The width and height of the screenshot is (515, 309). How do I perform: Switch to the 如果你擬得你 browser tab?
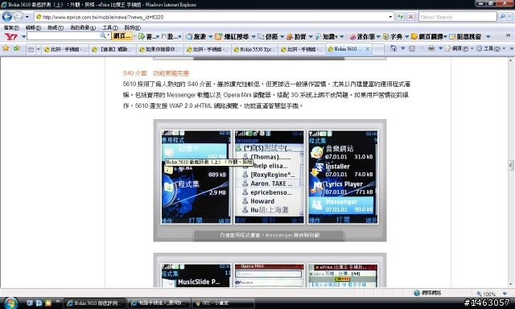click(160, 50)
